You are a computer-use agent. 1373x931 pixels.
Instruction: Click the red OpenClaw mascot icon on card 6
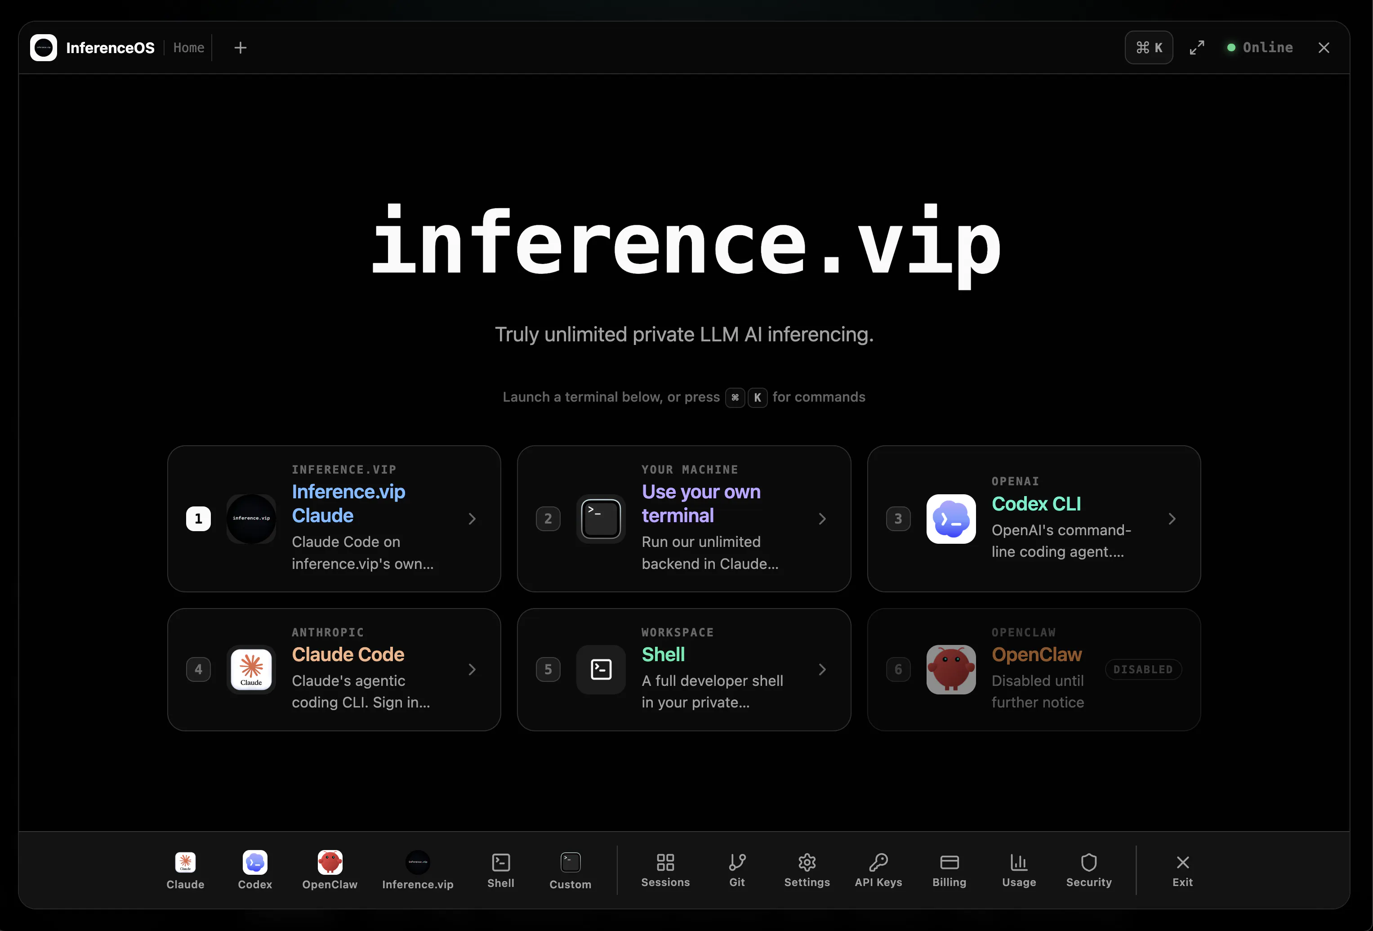point(950,669)
